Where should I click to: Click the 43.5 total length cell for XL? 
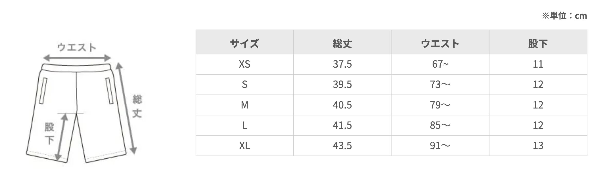point(342,146)
